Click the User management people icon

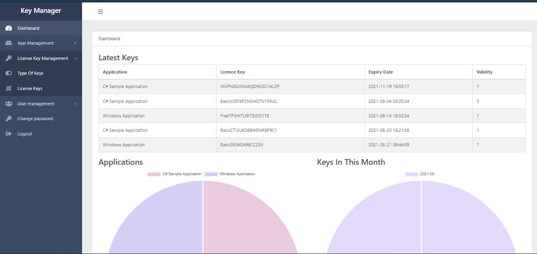(8, 104)
